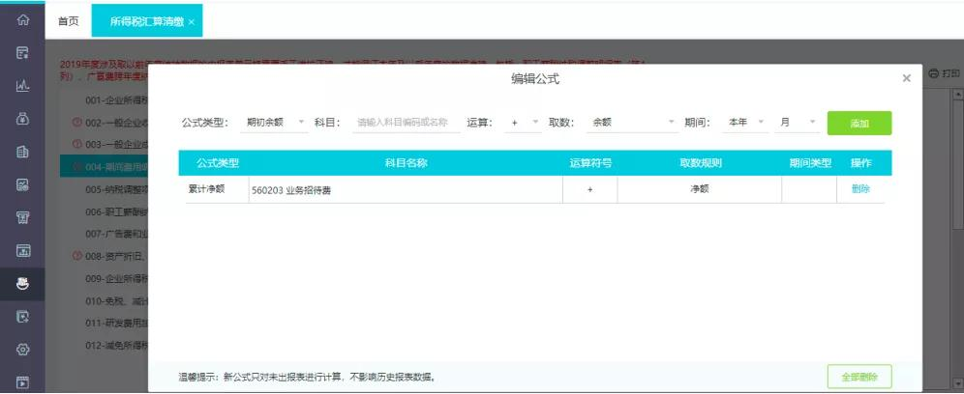This screenshot has width=964, height=394.
Task: Select the 012-减免所得税 tree row
Action: (x=105, y=345)
